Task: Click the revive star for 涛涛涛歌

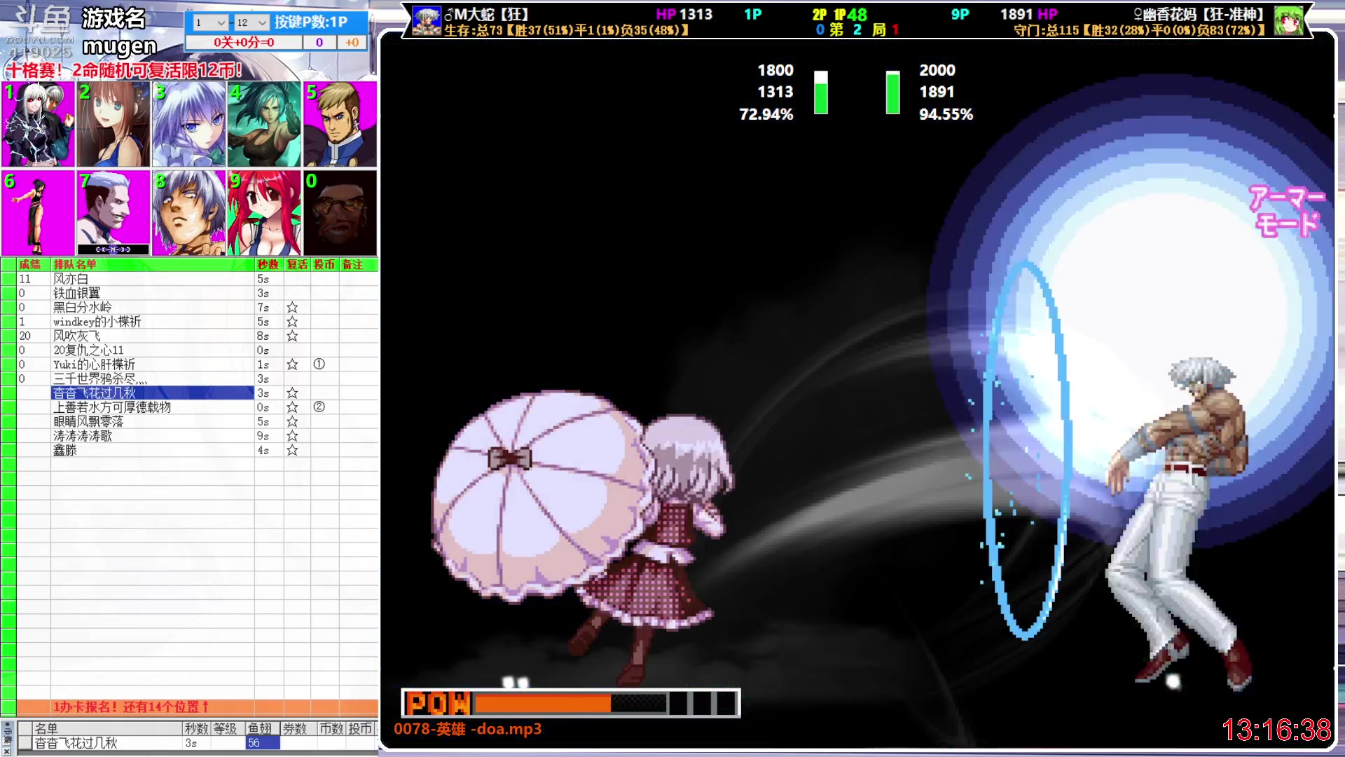Action: coord(292,436)
